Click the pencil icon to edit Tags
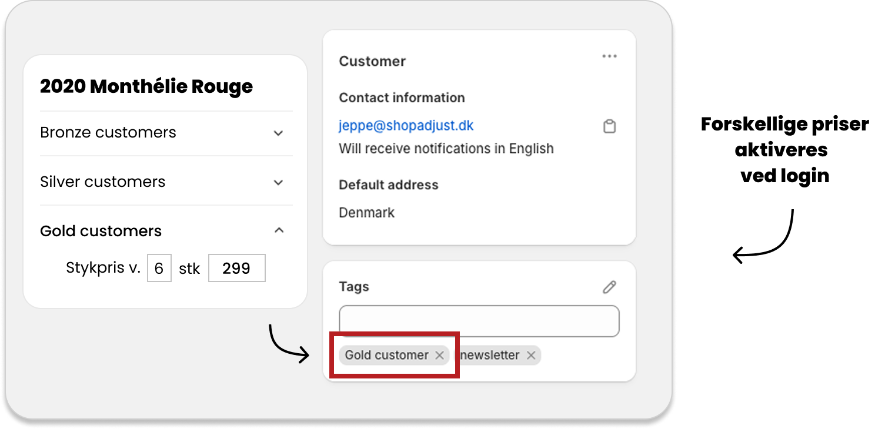This screenshot has width=895, height=429. point(609,287)
